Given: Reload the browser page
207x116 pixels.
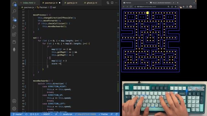Looking at the screenshot, I should coord(131,6).
